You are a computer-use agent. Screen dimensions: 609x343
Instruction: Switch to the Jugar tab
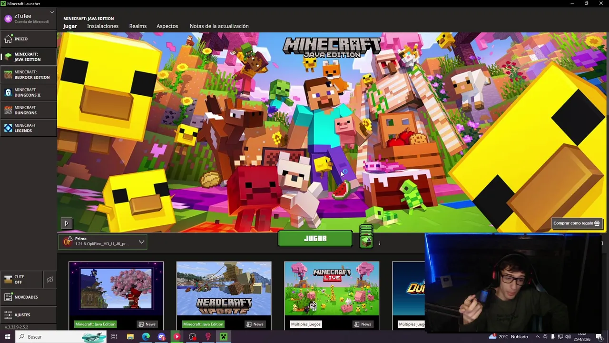coord(70,26)
